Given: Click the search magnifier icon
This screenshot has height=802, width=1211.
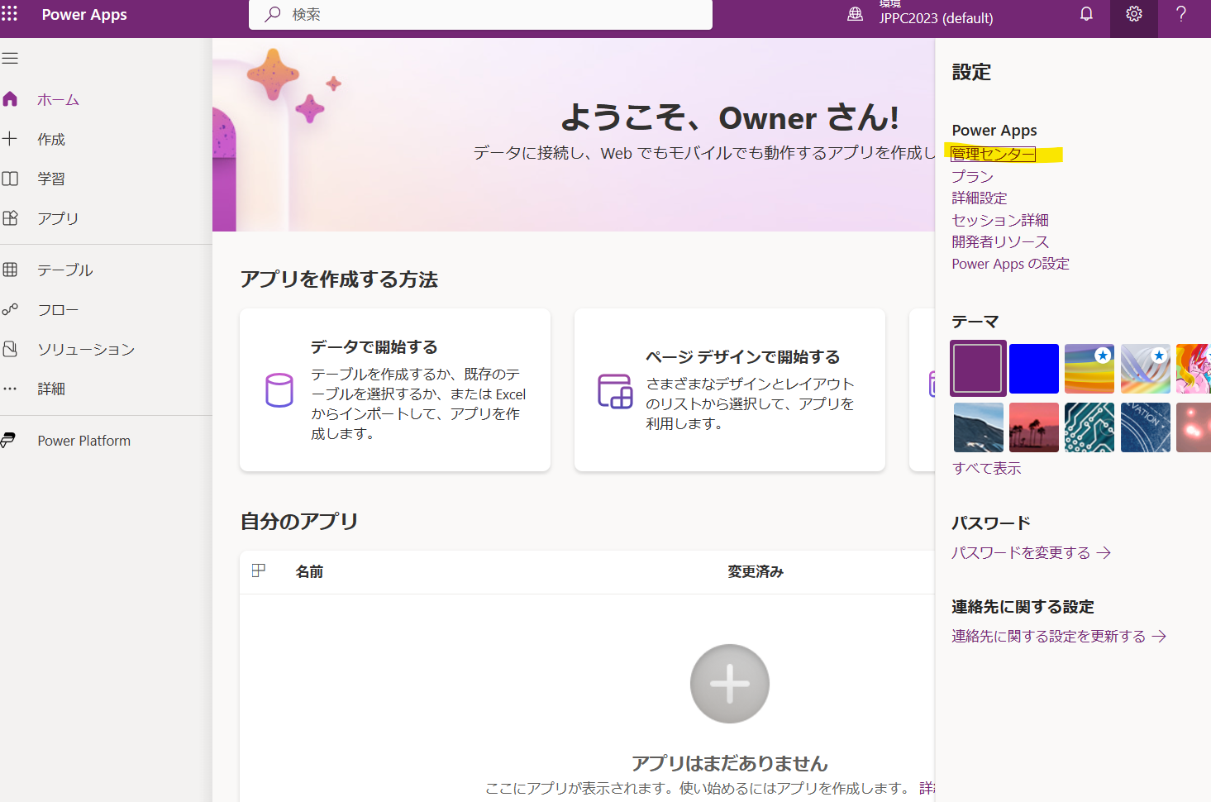Looking at the screenshot, I should coord(272,14).
